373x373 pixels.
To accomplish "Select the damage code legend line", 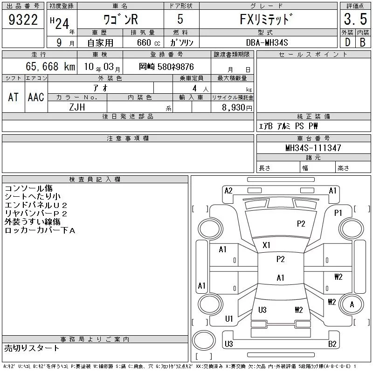I will coord(180,366).
